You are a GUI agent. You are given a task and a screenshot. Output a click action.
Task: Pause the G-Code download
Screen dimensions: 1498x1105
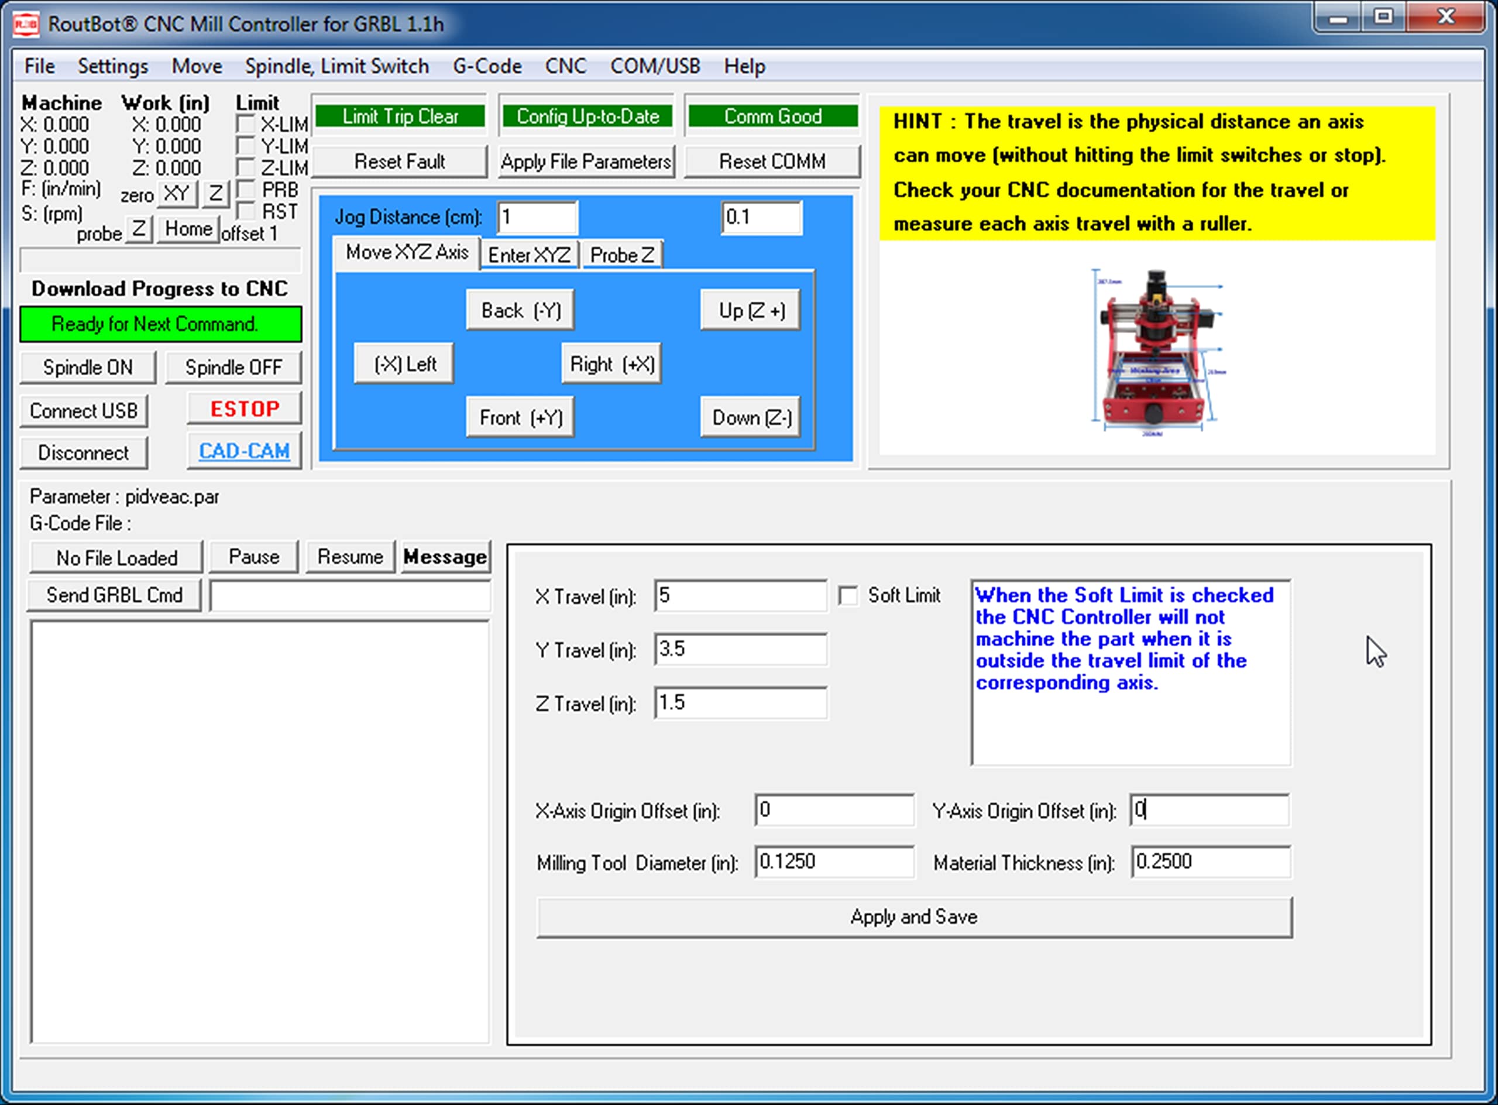pos(254,557)
